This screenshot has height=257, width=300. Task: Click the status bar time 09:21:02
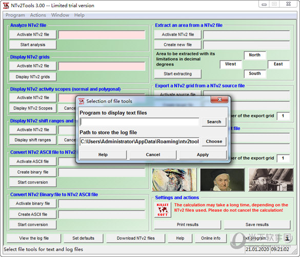tap(280, 249)
